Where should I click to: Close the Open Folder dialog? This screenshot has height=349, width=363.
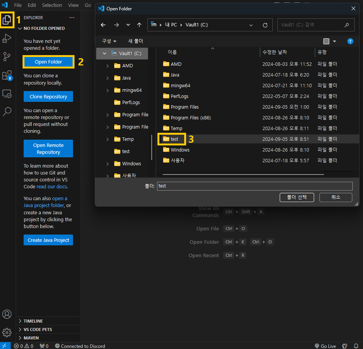353,8
